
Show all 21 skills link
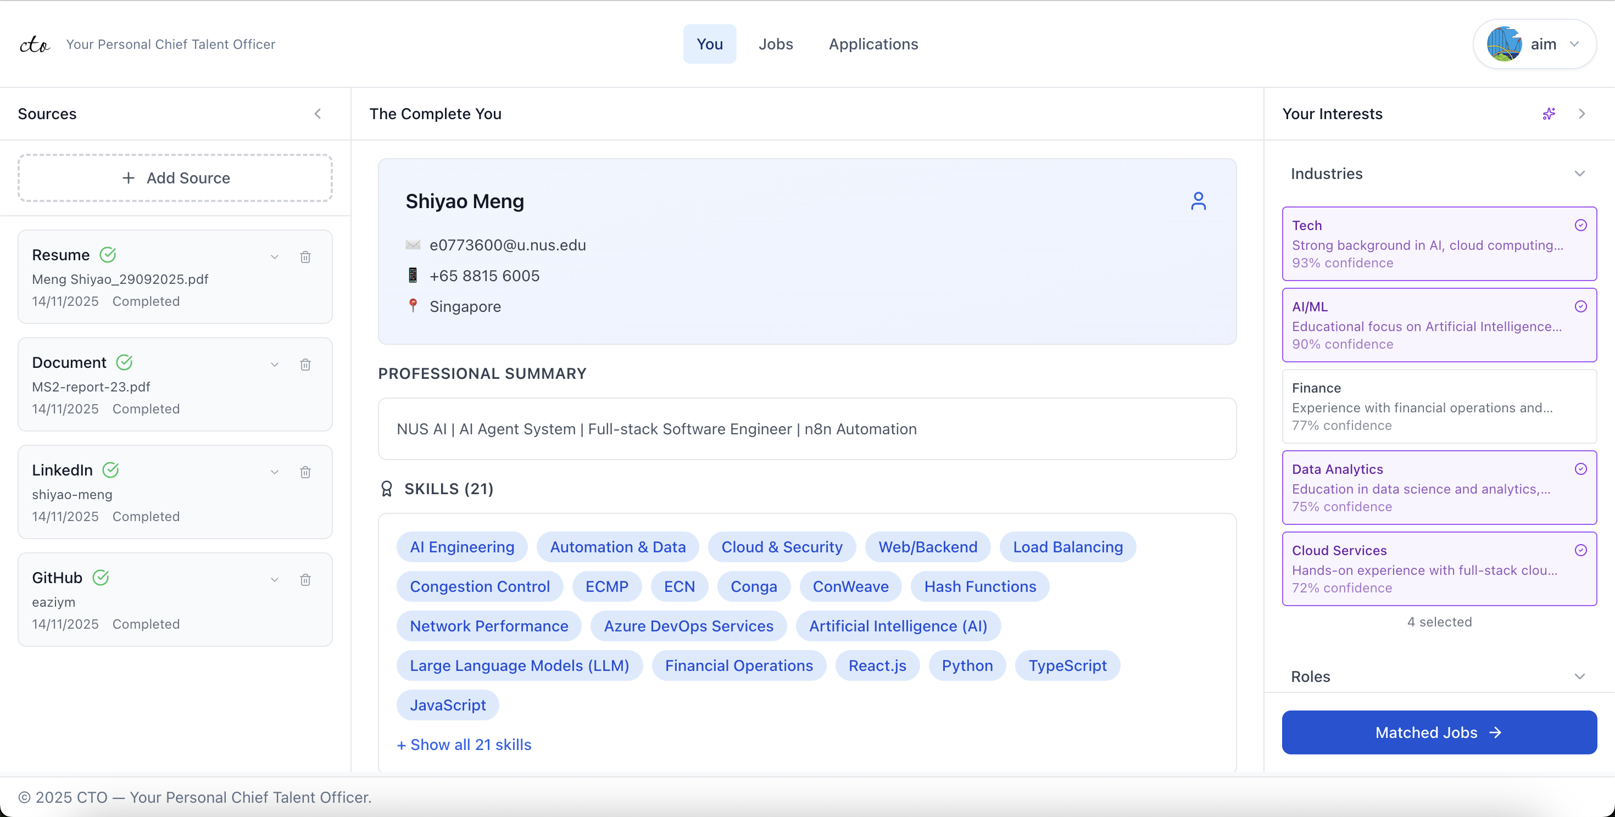coord(465,745)
